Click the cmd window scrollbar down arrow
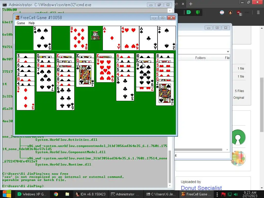264x198 pixels. pyautogui.click(x=170, y=186)
